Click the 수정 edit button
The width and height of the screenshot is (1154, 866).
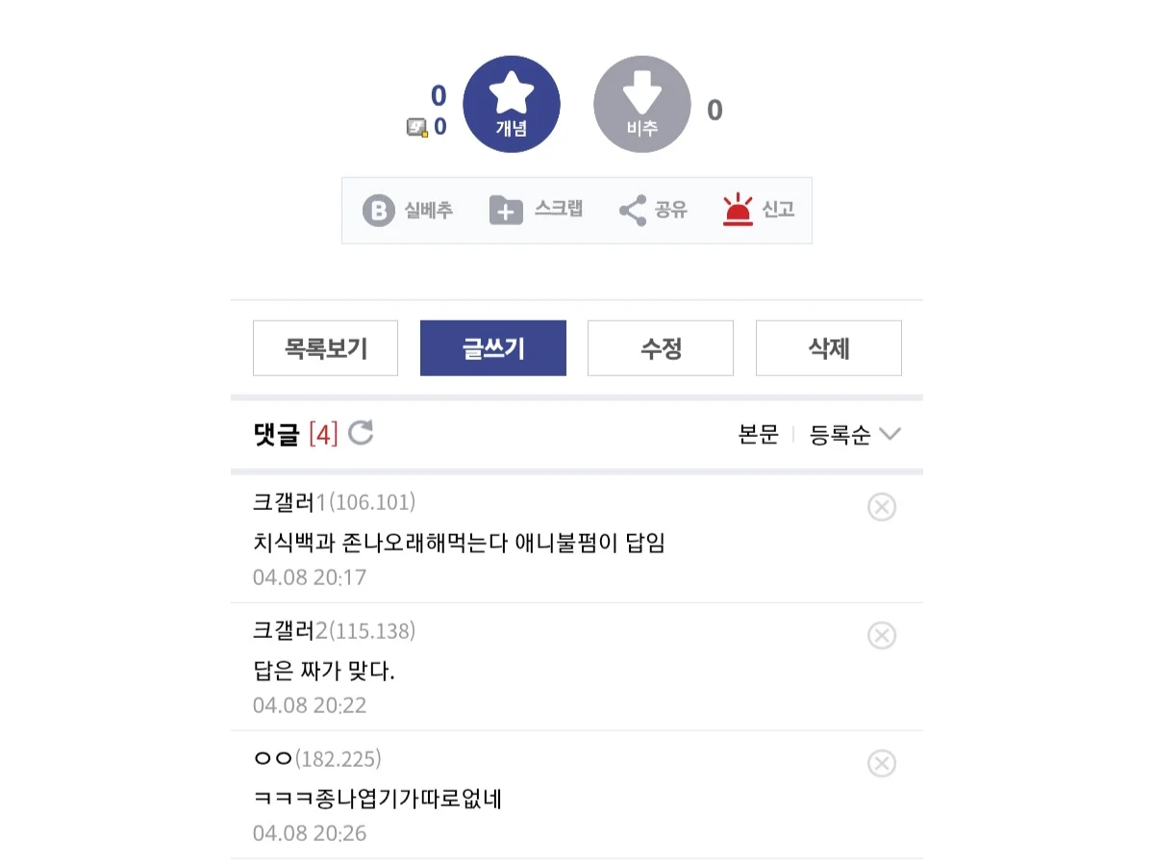tap(661, 348)
